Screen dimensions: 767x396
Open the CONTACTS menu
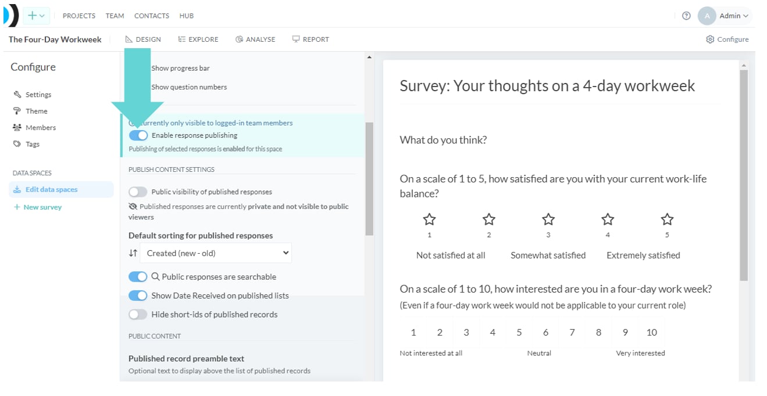152,16
